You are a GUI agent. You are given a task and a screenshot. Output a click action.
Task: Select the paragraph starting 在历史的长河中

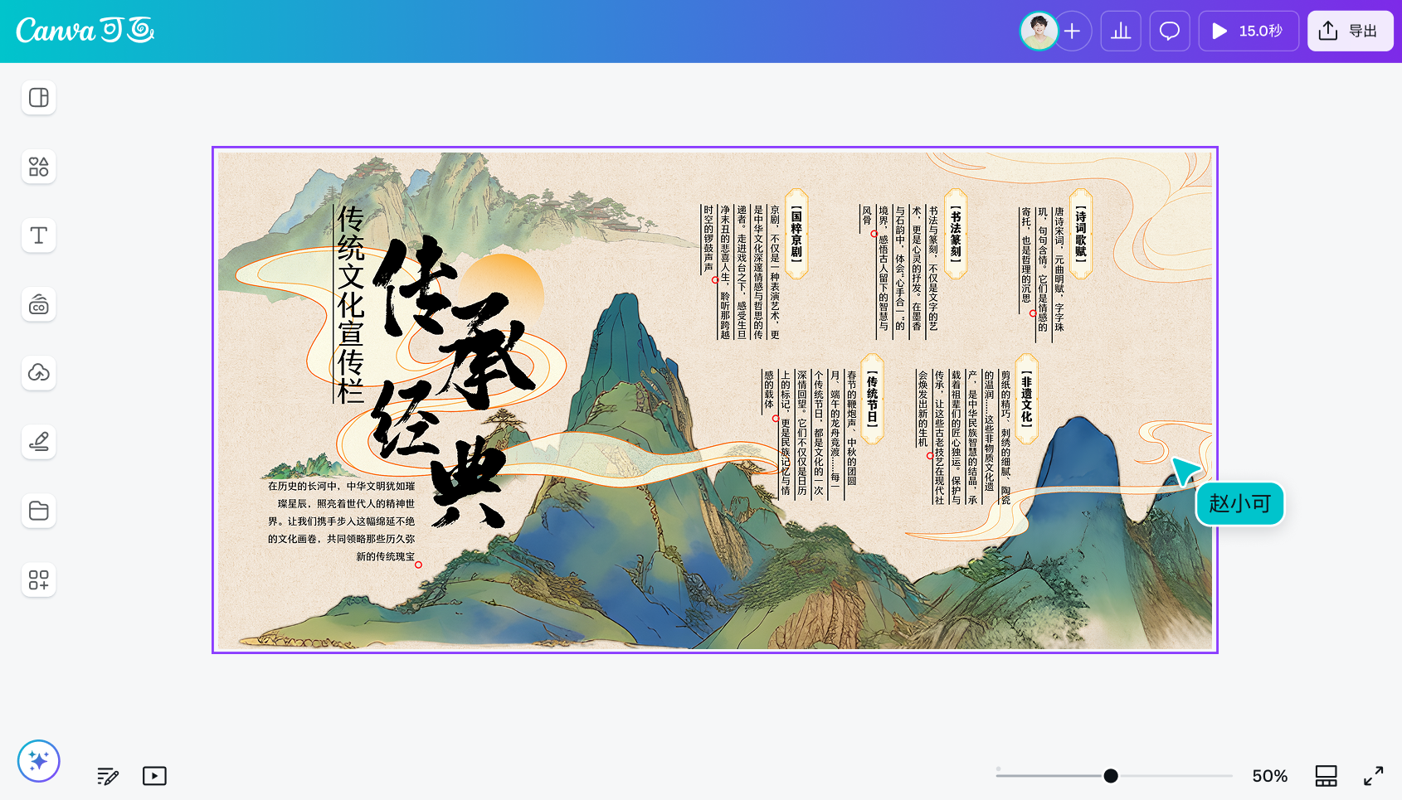pos(341,521)
